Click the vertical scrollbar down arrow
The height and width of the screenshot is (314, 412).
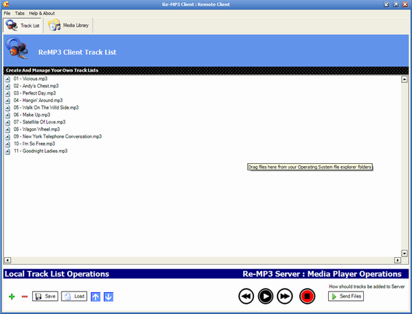(x=404, y=253)
